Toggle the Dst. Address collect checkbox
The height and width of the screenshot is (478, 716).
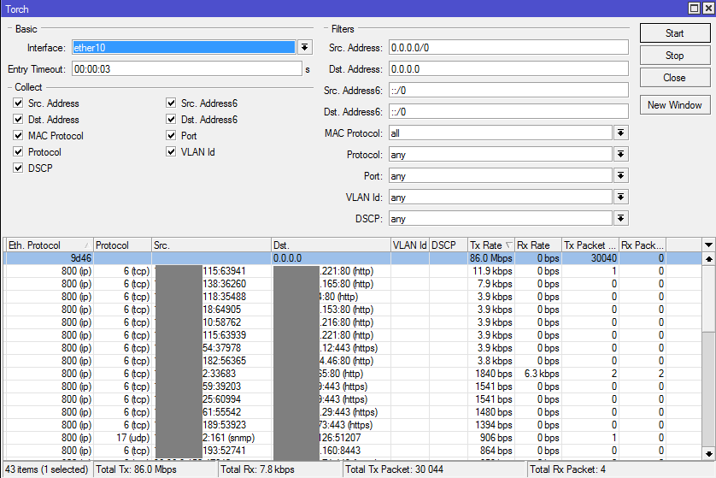pyautogui.click(x=18, y=119)
